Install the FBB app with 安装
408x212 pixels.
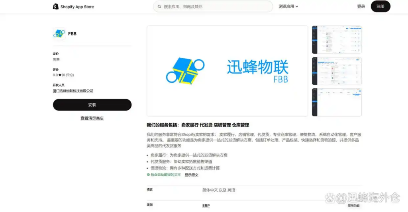click(92, 105)
